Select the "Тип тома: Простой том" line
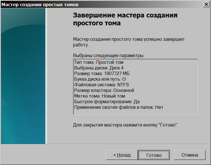This screenshot has width=211, height=165. coord(99,62)
